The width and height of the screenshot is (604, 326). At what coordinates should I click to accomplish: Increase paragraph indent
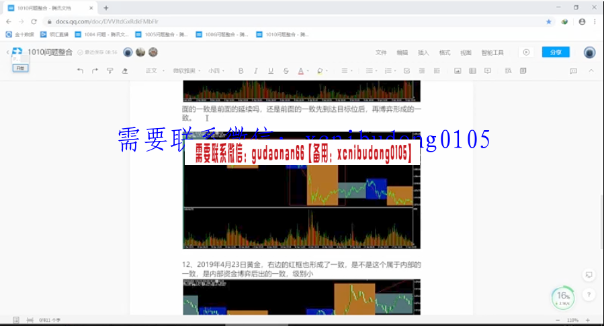[437, 70]
